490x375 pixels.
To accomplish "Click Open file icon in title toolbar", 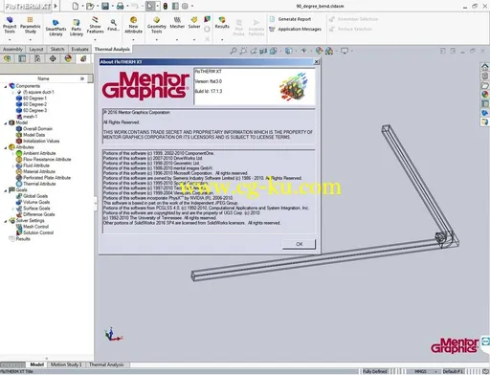I will pos(90,6).
